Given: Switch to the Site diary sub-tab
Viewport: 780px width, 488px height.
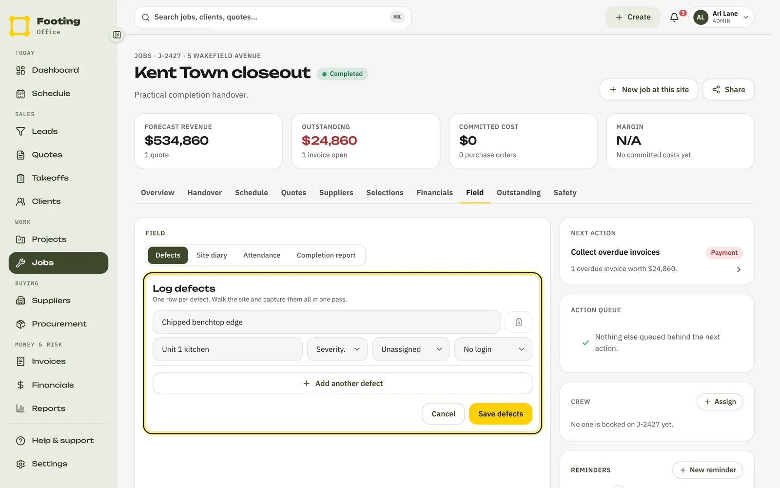Looking at the screenshot, I should click(x=212, y=255).
